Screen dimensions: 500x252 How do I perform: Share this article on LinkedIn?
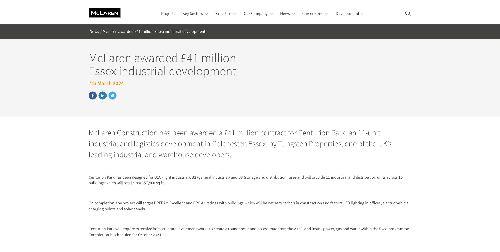[x=103, y=96]
